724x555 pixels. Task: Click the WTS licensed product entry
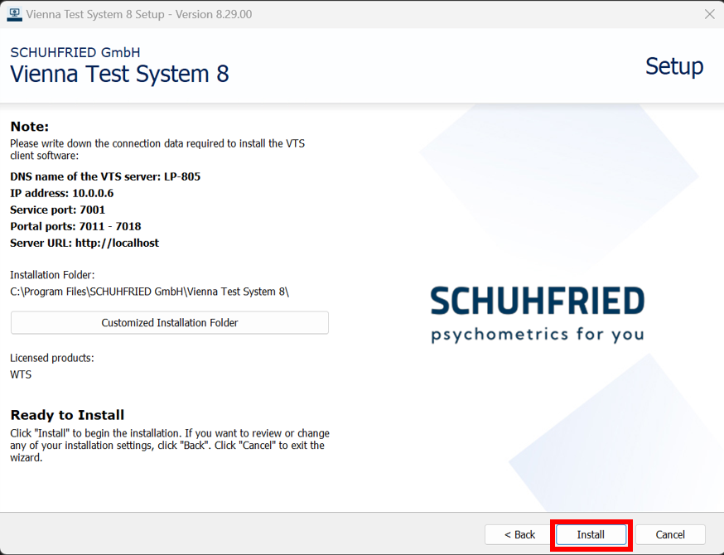pyautogui.click(x=21, y=374)
